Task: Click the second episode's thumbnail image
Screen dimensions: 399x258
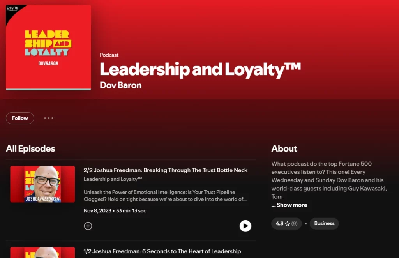Action: coord(42,253)
